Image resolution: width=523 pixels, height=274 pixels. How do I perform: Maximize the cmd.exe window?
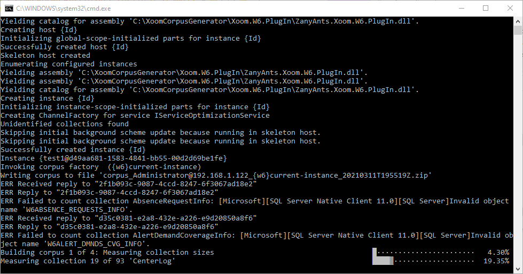click(486, 9)
